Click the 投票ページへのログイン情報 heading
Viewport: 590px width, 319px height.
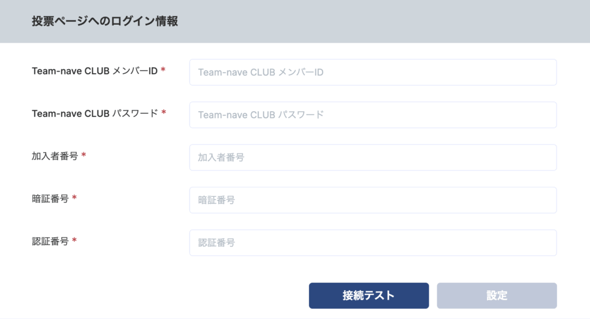click(105, 21)
